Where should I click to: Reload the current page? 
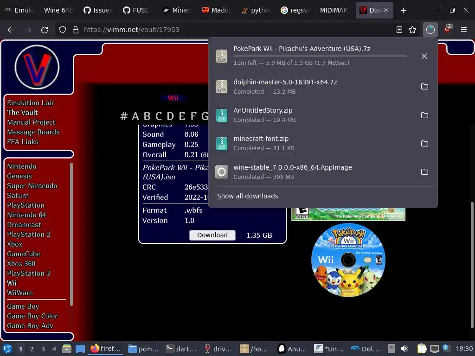pyautogui.click(x=45, y=30)
